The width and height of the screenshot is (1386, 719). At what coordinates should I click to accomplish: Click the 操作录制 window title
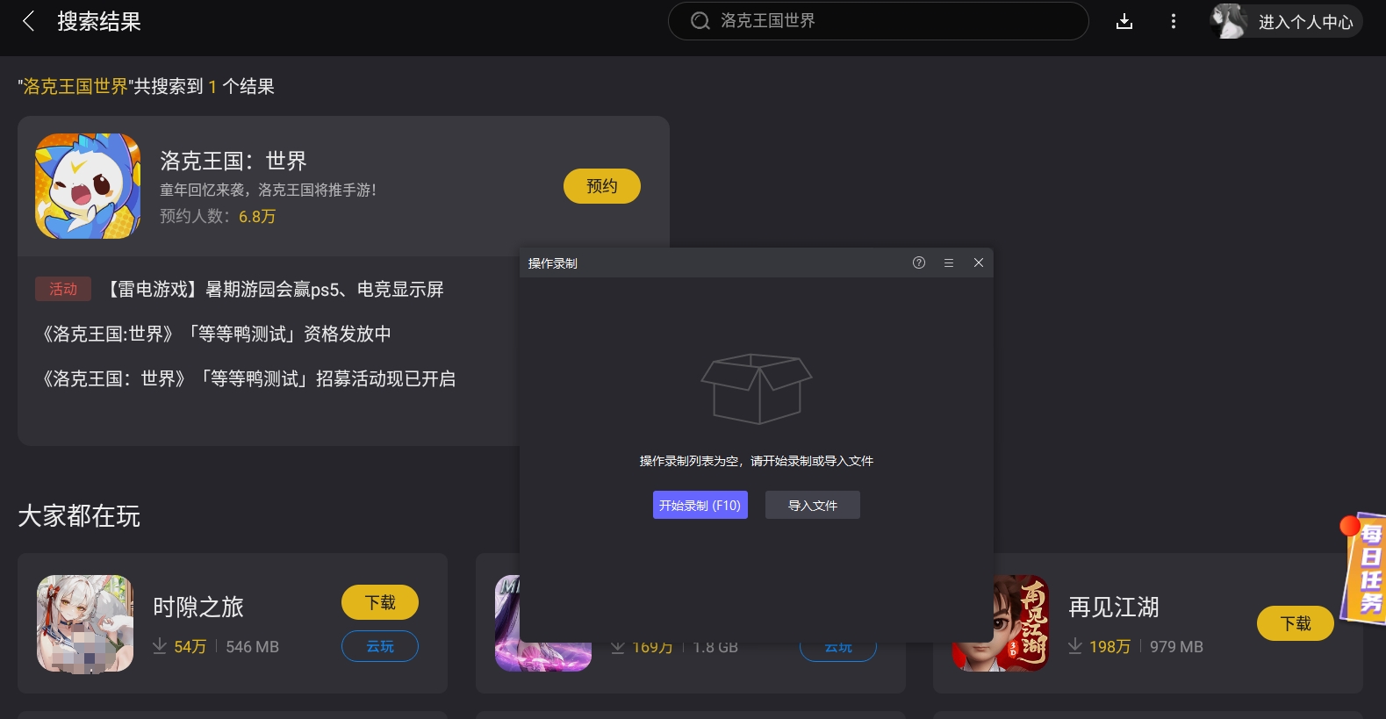pos(553,263)
